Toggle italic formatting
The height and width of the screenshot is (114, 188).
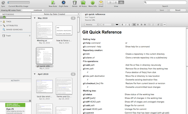click(x=126, y=25)
